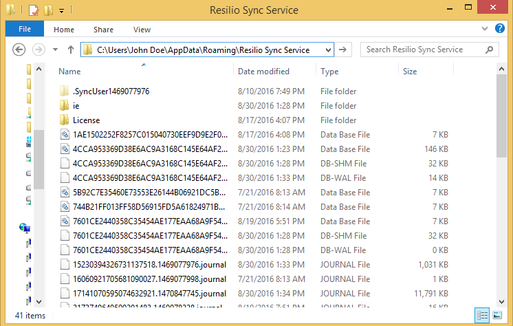Viewport: 513px width, 326px height.
Task: Select the License folder icon
Action: point(65,120)
